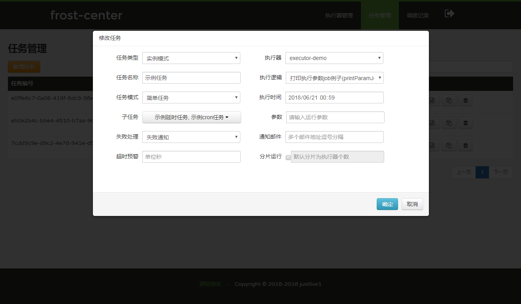The width and height of the screenshot is (521, 304).
Task: Select the 任务管理 nav tab
Action: (x=380, y=15)
